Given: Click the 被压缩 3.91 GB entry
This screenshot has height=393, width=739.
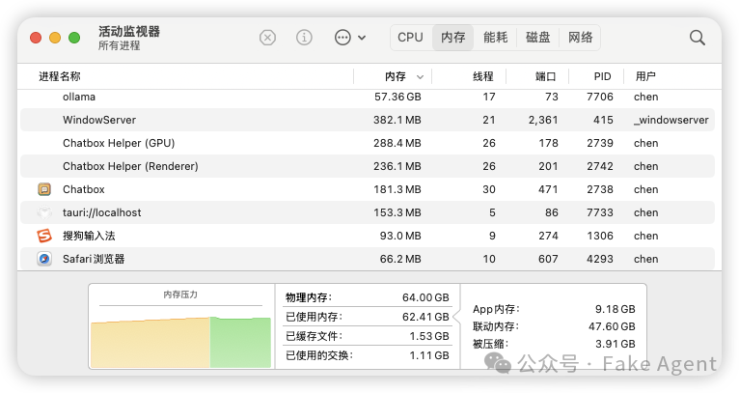Looking at the screenshot, I should click(x=554, y=344).
